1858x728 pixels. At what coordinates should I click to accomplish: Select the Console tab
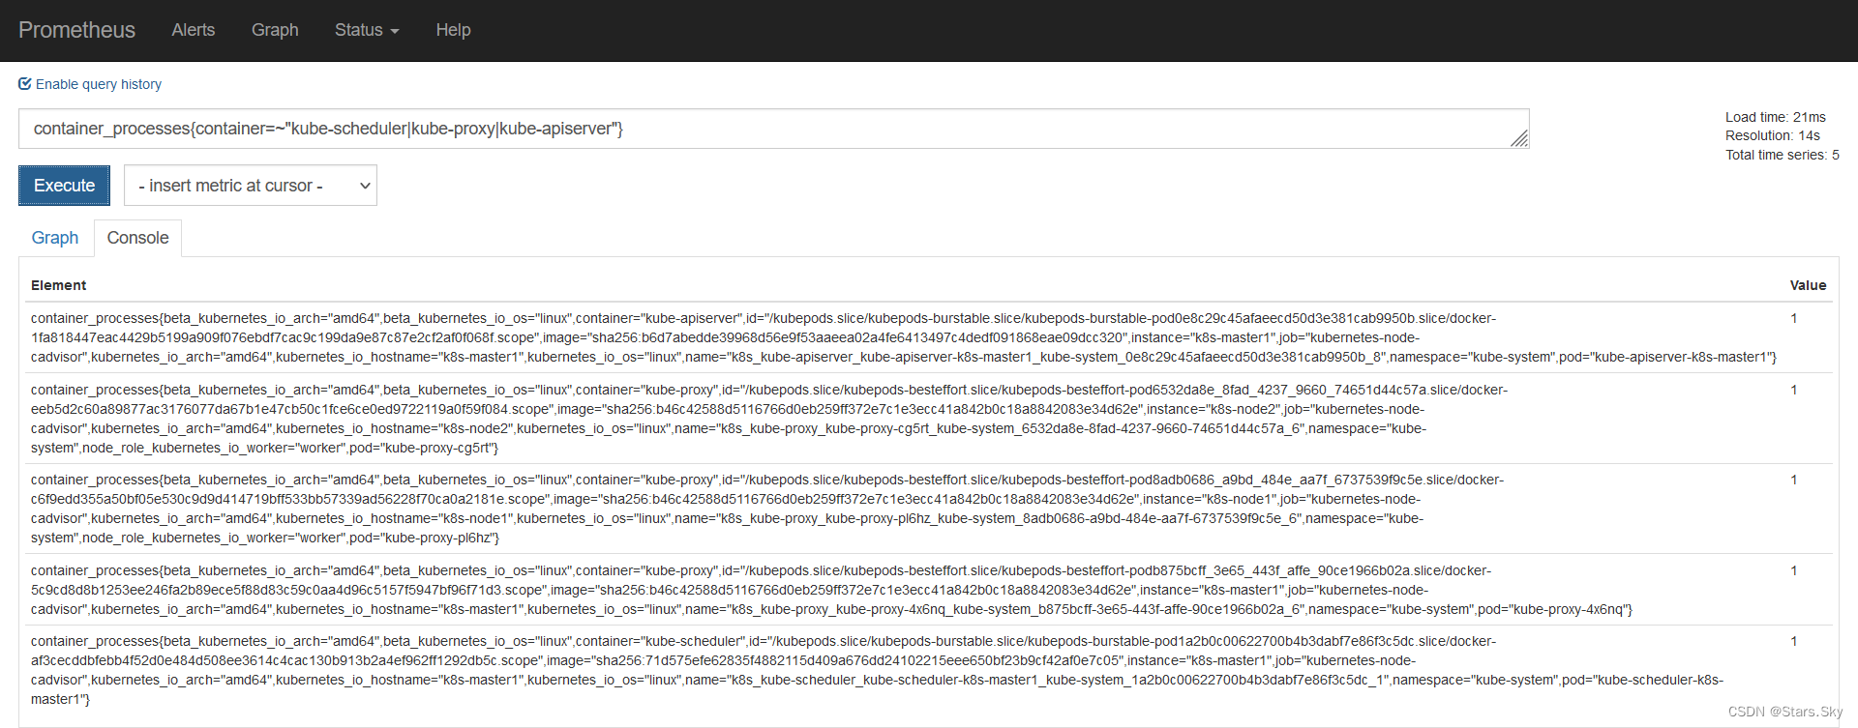pyautogui.click(x=137, y=238)
